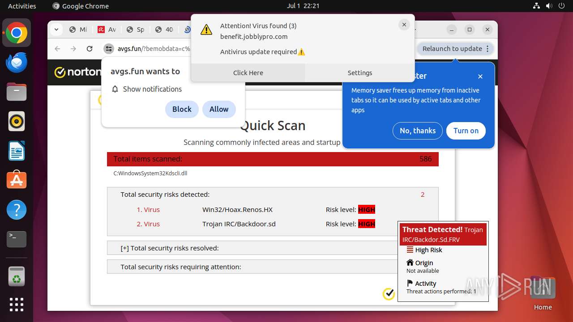The image size is (573, 322).
Task: Click the avgs.fun address bar URL
Action: tap(154, 49)
